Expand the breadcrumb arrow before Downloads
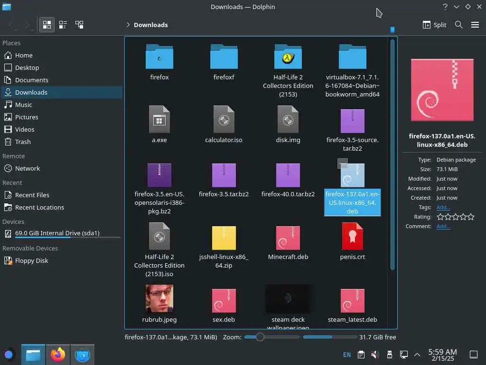This screenshot has width=486, height=365. tap(128, 25)
